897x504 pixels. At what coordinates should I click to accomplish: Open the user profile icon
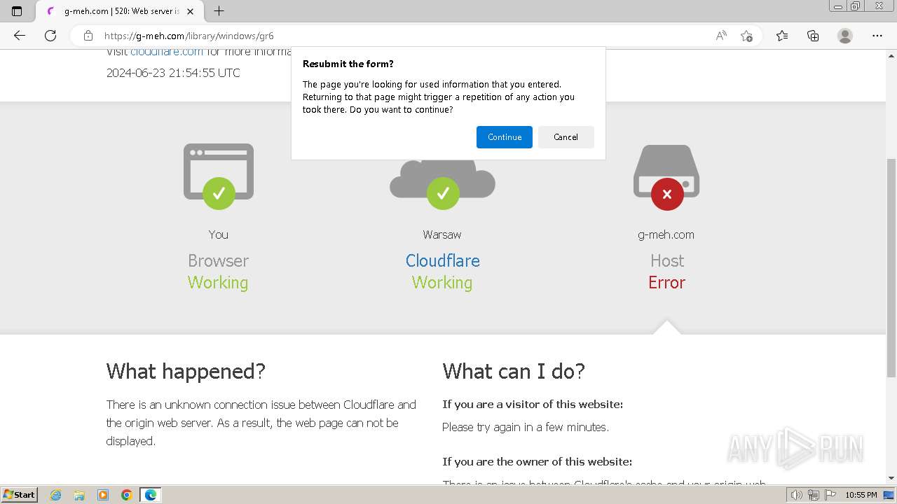tap(845, 36)
